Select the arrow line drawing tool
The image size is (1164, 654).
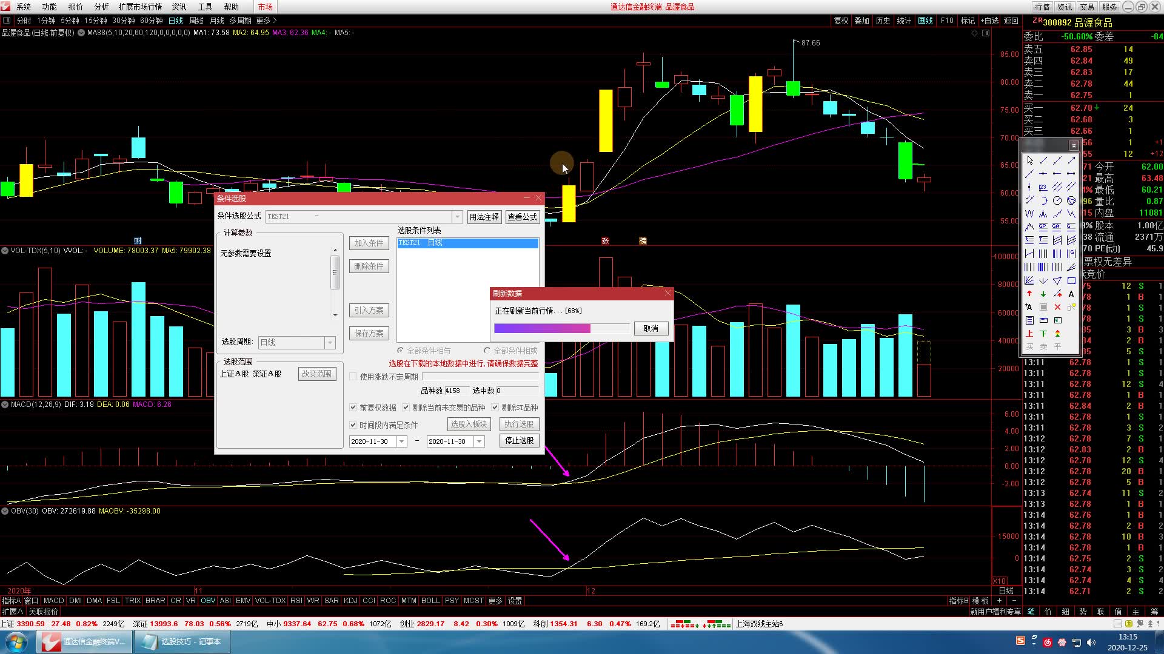click(1071, 160)
